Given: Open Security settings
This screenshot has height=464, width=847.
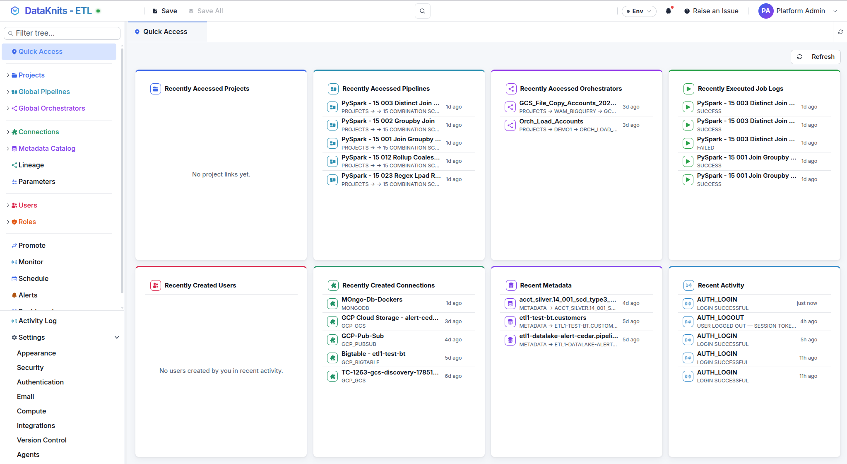Looking at the screenshot, I should [x=30, y=367].
